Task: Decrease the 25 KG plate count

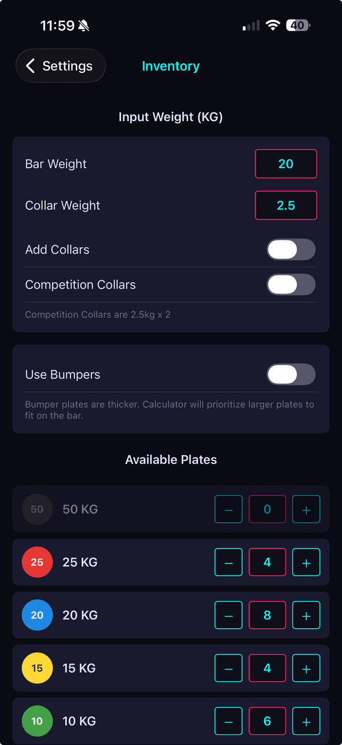Action: point(228,562)
